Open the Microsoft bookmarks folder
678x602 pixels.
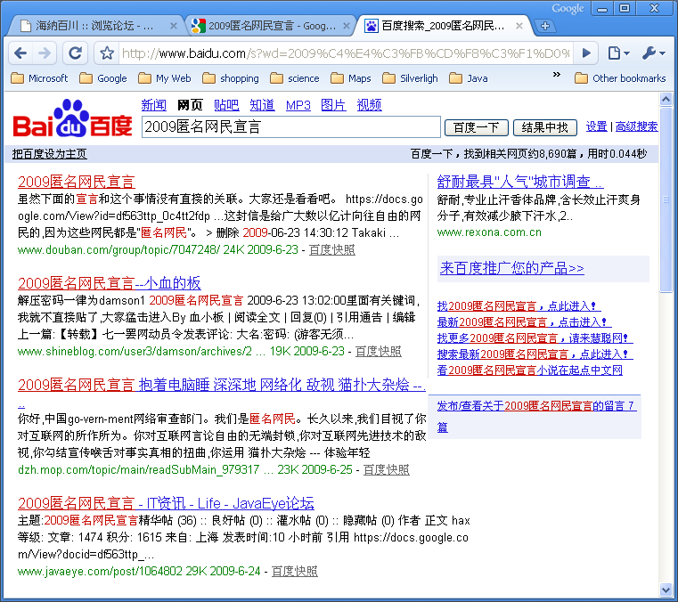click(x=39, y=78)
